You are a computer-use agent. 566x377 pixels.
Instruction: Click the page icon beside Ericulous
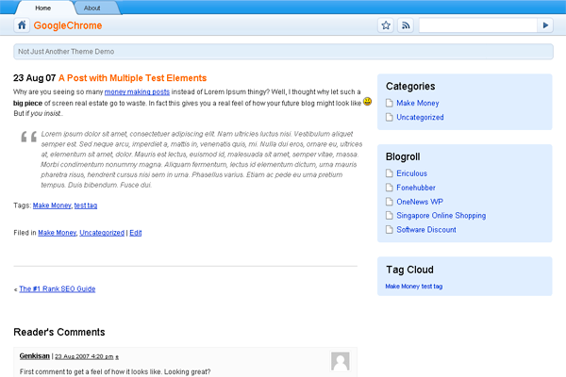[x=389, y=173]
